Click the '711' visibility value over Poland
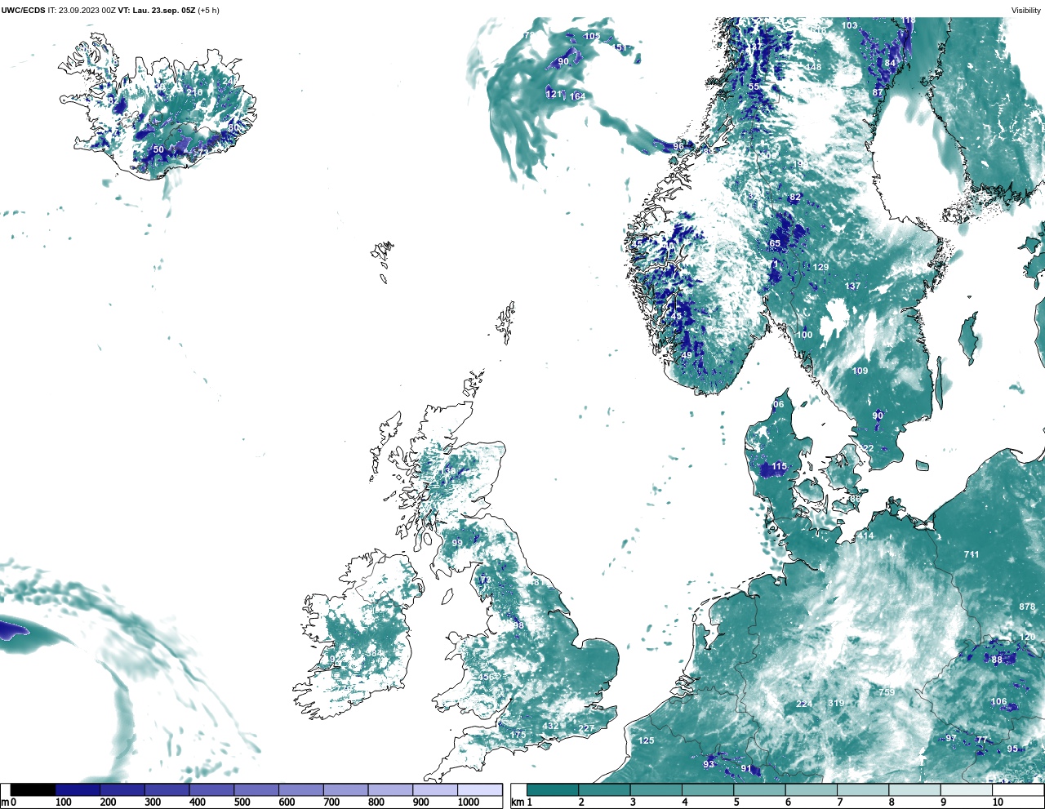Screen dimensions: 1045x809 tap(971, 555)
